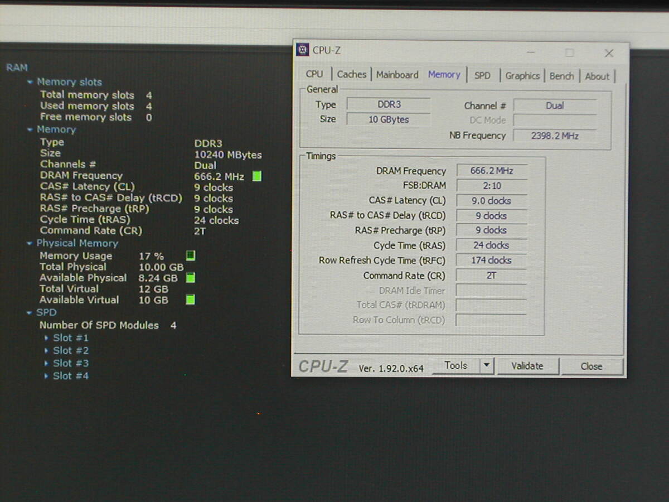Click the CAS# Latency value 9.0 clocks
669x502 pixels.
click(x=492, y=201)
